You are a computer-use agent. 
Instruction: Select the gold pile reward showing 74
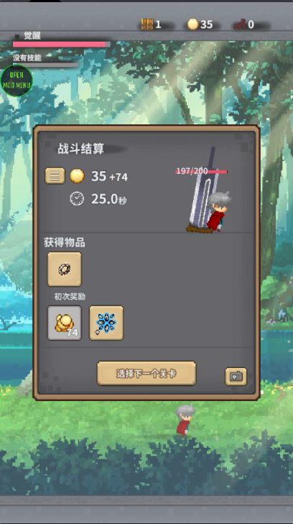[x=65, y=323]
